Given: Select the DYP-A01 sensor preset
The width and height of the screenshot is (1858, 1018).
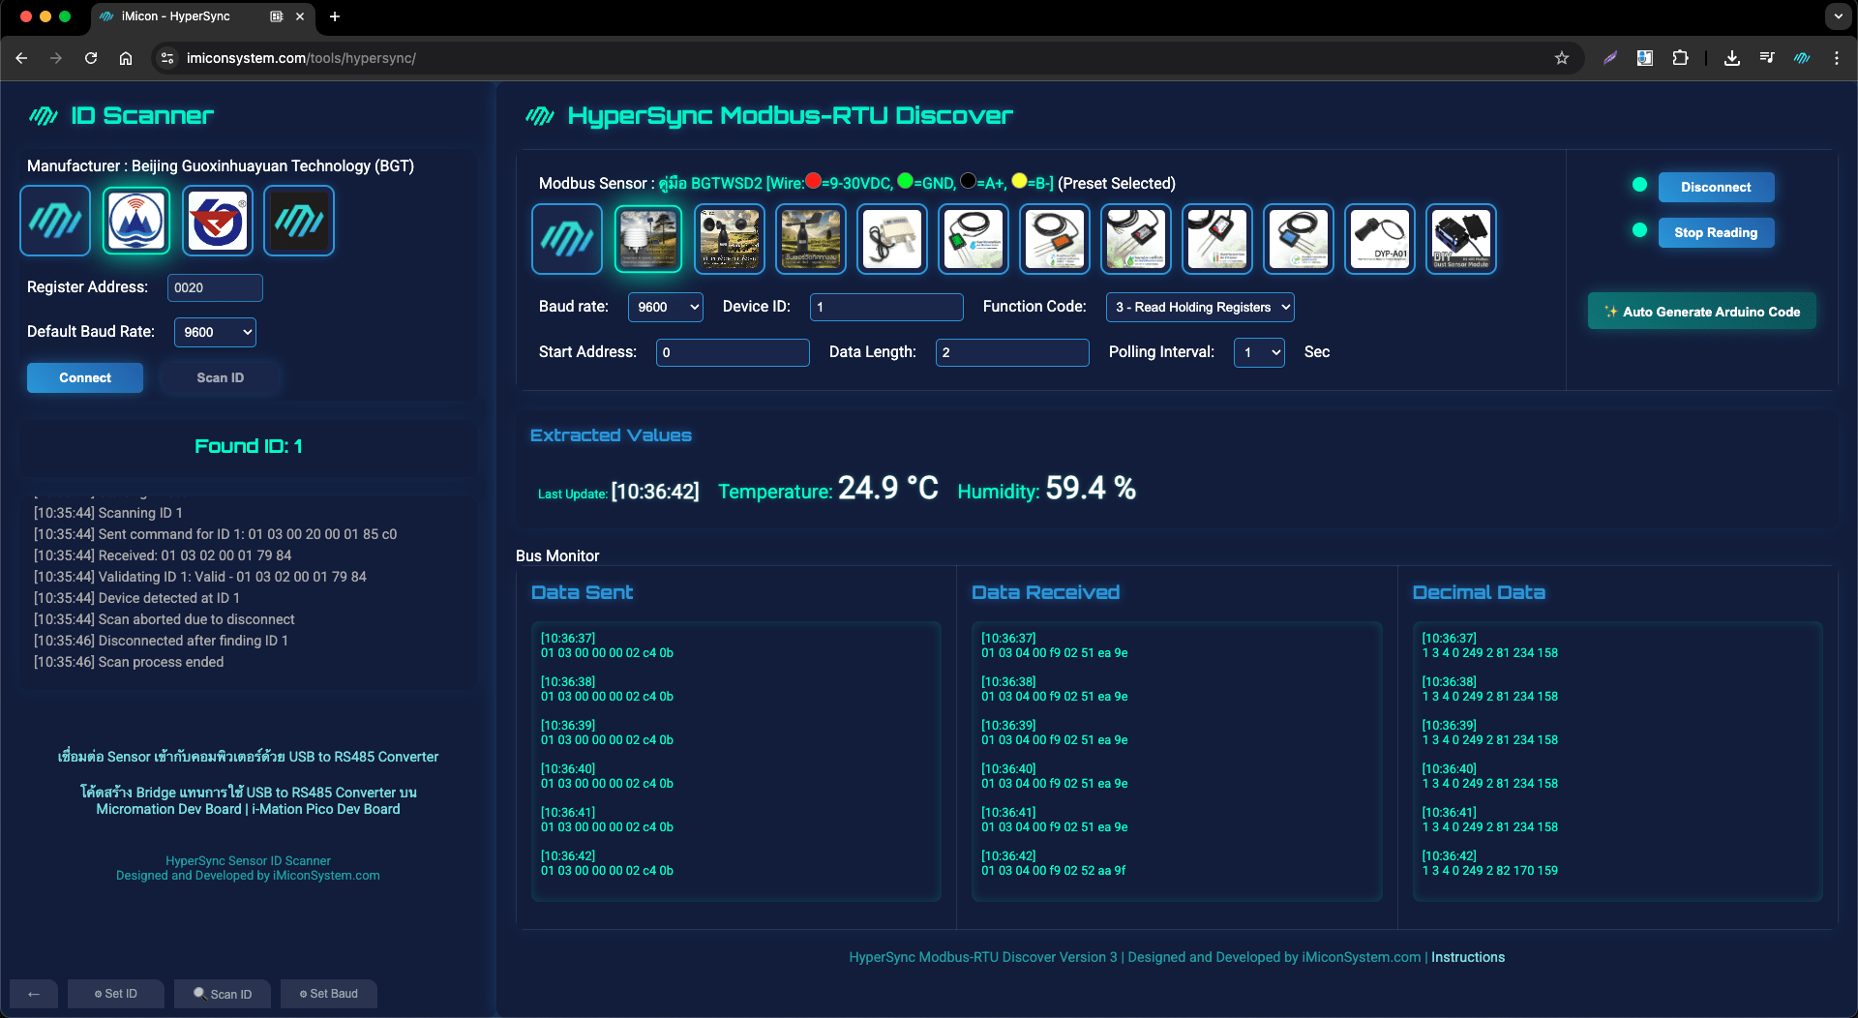Looking at the screenshot, I should click(x=1380, y=239).
